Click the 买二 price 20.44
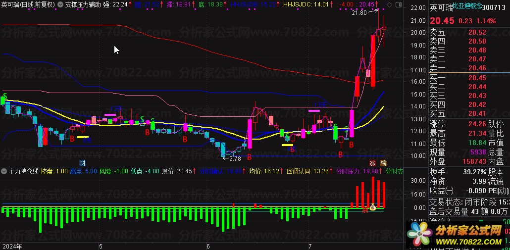 (477, 87)
